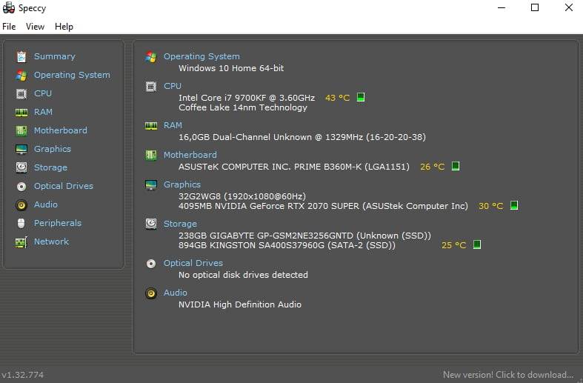Click the RAM heading link in summary
Screen dimensions: 583x383
[173, 125]
